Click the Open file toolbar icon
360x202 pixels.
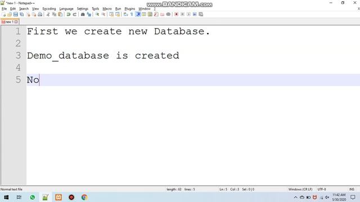[x=10, y=15]
